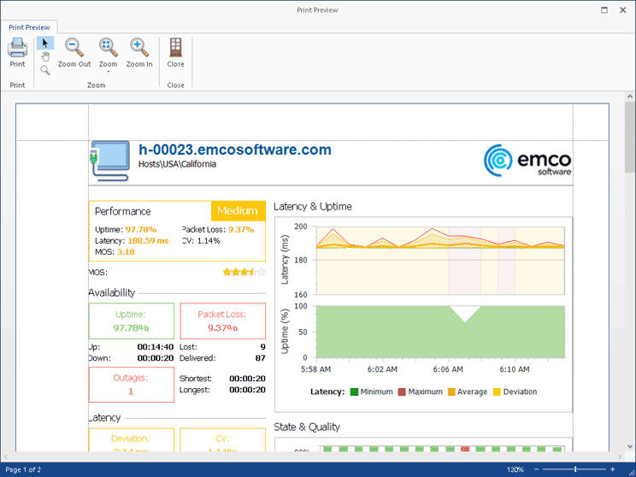Click the Zoom Out magnifier

click(x=74, y=48)
